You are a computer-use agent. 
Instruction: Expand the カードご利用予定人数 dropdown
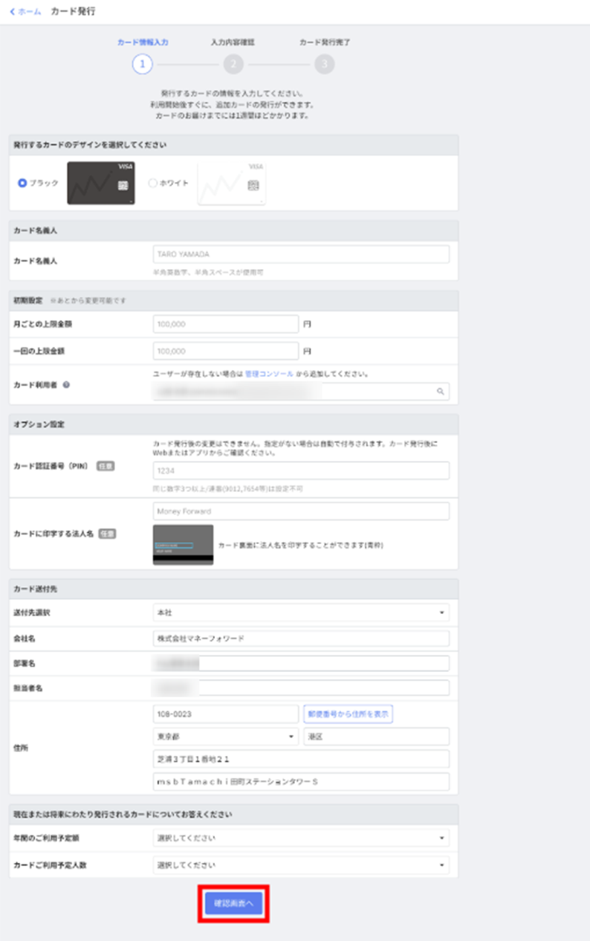300,865
